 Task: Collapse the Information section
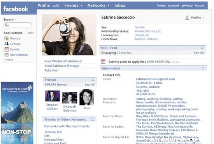[x=203, y=68]
